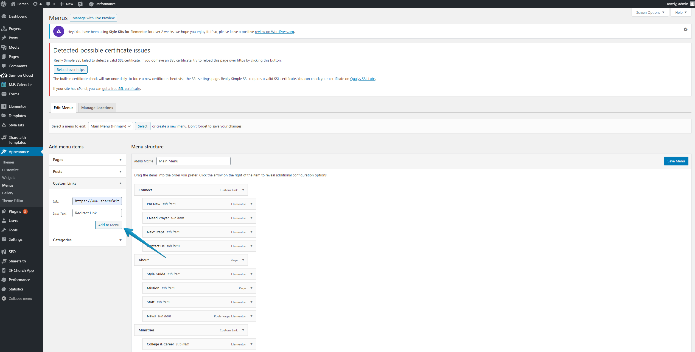The width and height of the screenshot is (695, 352).
Task: Open the Select a menu dropdown
Action: coord(110,126)
